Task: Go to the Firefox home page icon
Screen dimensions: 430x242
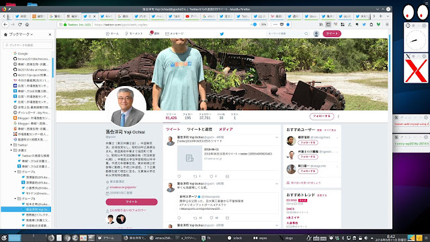Action: (27, 24)
